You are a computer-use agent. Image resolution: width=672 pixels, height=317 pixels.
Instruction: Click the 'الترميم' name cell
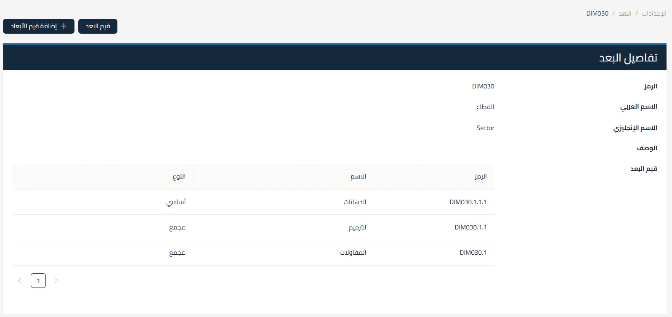coord(357,227)
